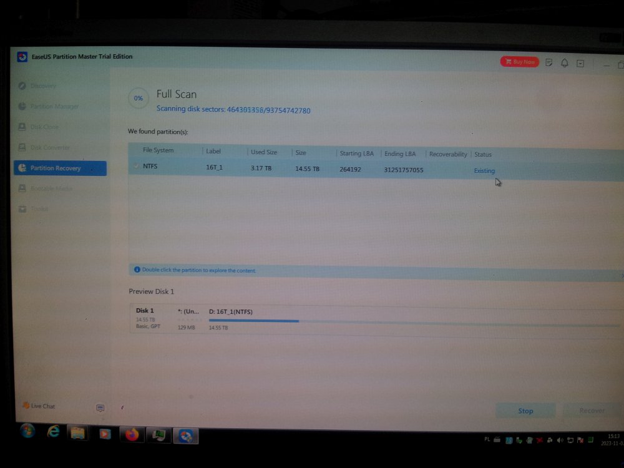Screen dimensions: 624x468
Task: Open the Discovery section in sidebar
Action: tap(43, 86)
